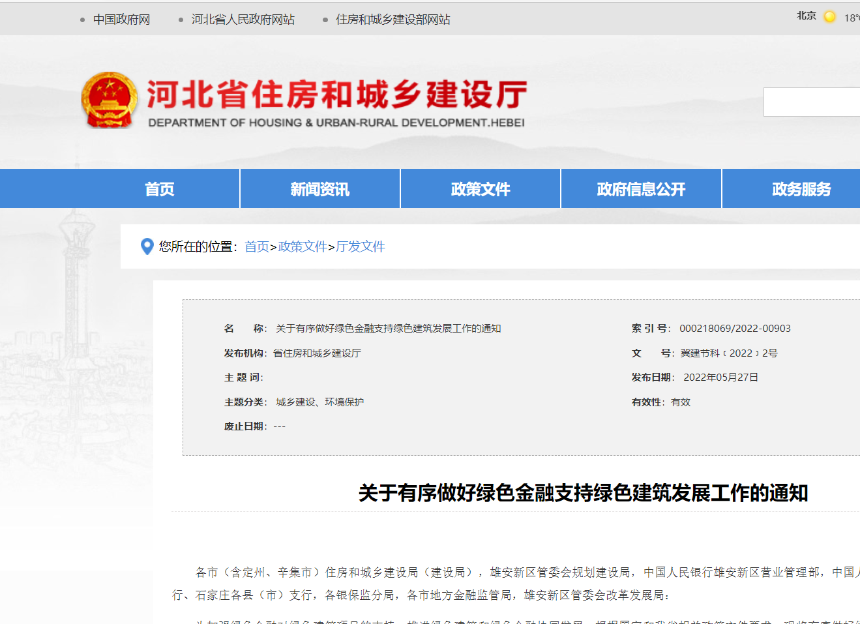The width and height of the screenshot is (860, 624).
Task: Click the blue location pin icon
Action: [147, 246]
